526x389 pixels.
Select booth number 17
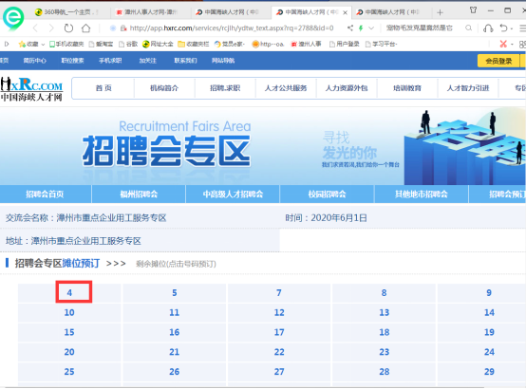pos(279,332)
